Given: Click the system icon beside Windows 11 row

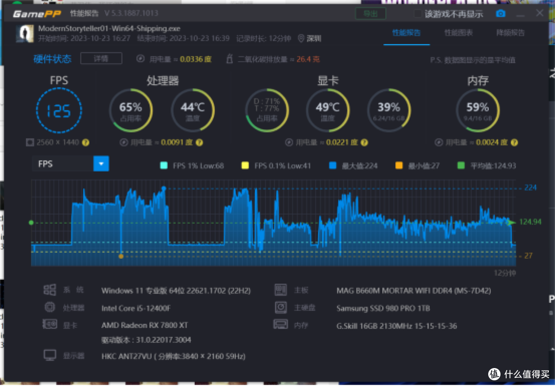Looking at the screenshot, I should 49,289.
